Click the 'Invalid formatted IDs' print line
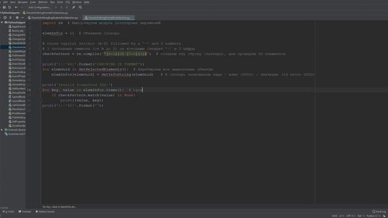 (x=77, y=85)
